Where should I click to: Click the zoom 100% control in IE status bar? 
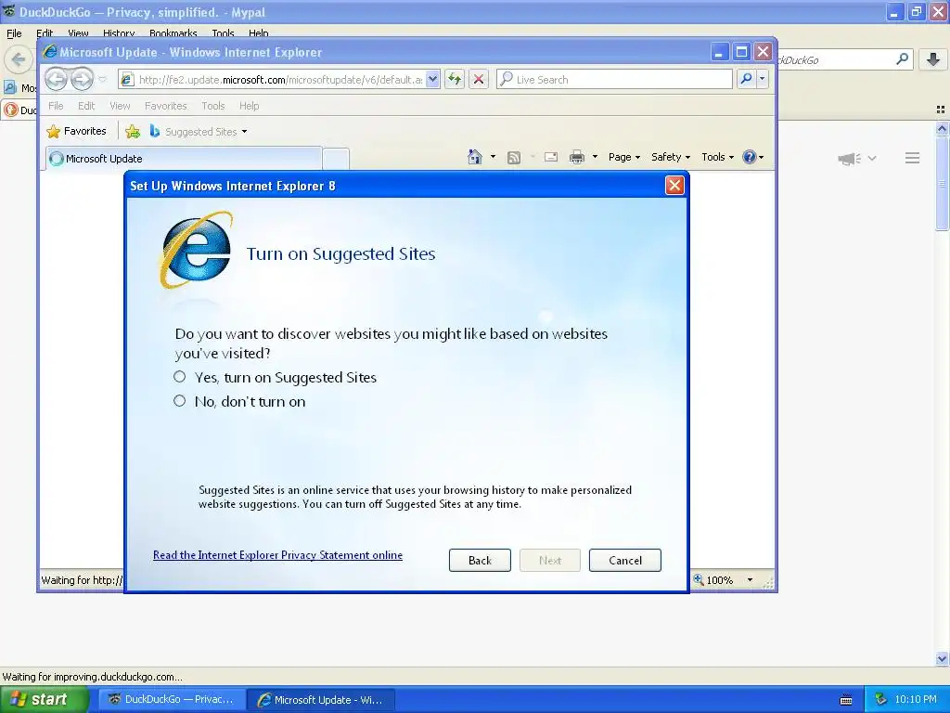click(x=713, y=579)
